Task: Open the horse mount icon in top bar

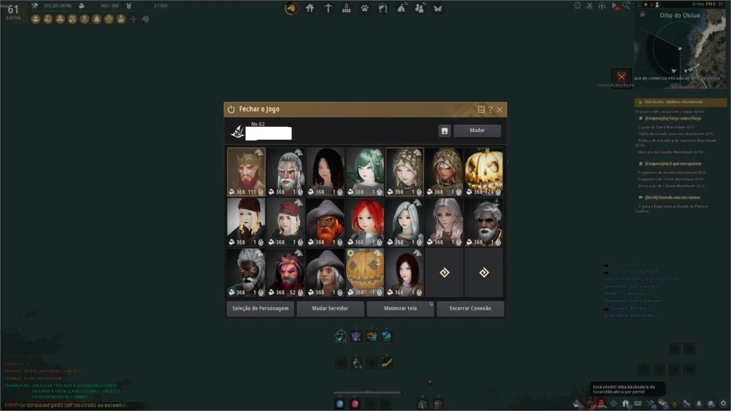Action: point(291,8)
